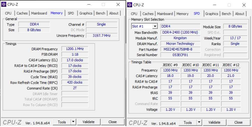Click JEDEC #11 CAS# Latency 20.0
Image resolution: width=252 pixels, height=127 pixels.
pos(210,76)
